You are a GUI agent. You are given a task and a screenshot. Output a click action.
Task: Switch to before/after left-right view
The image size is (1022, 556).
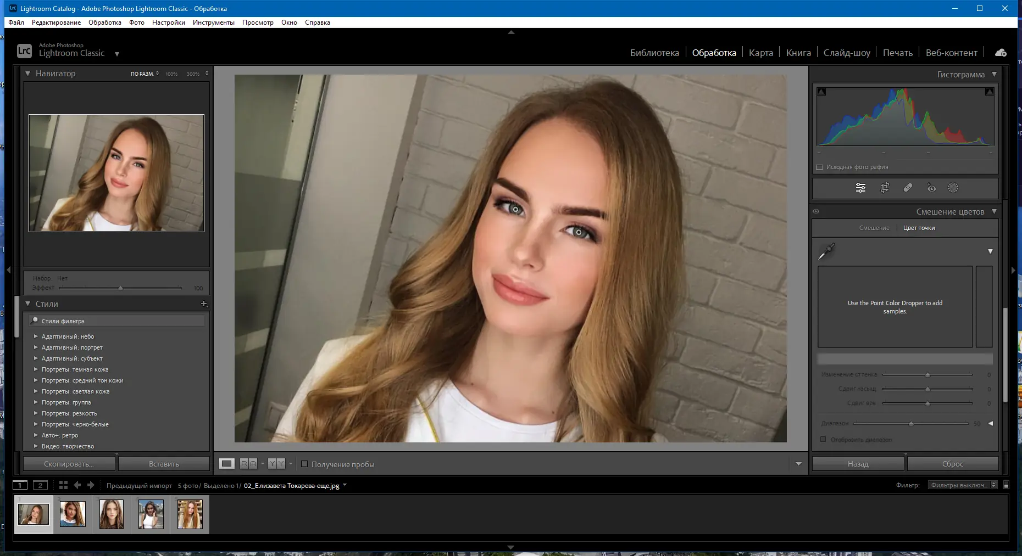tap(249, 464)
